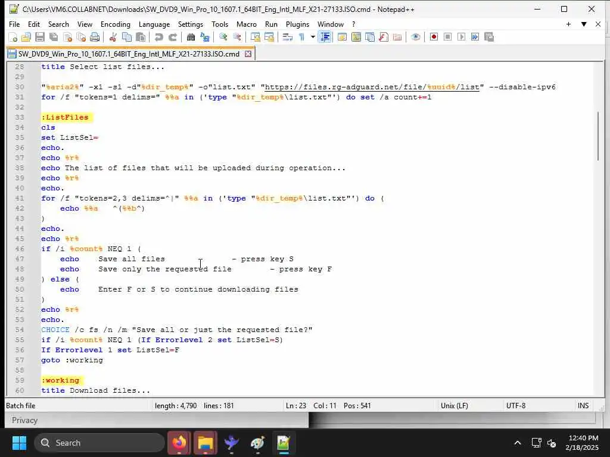Click the :working label on line 59
Viewport: 610px width, 457px height.
point(60,380)
